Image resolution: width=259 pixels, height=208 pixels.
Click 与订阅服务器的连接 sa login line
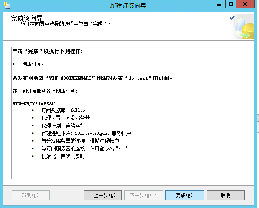(x=84, y=148)
